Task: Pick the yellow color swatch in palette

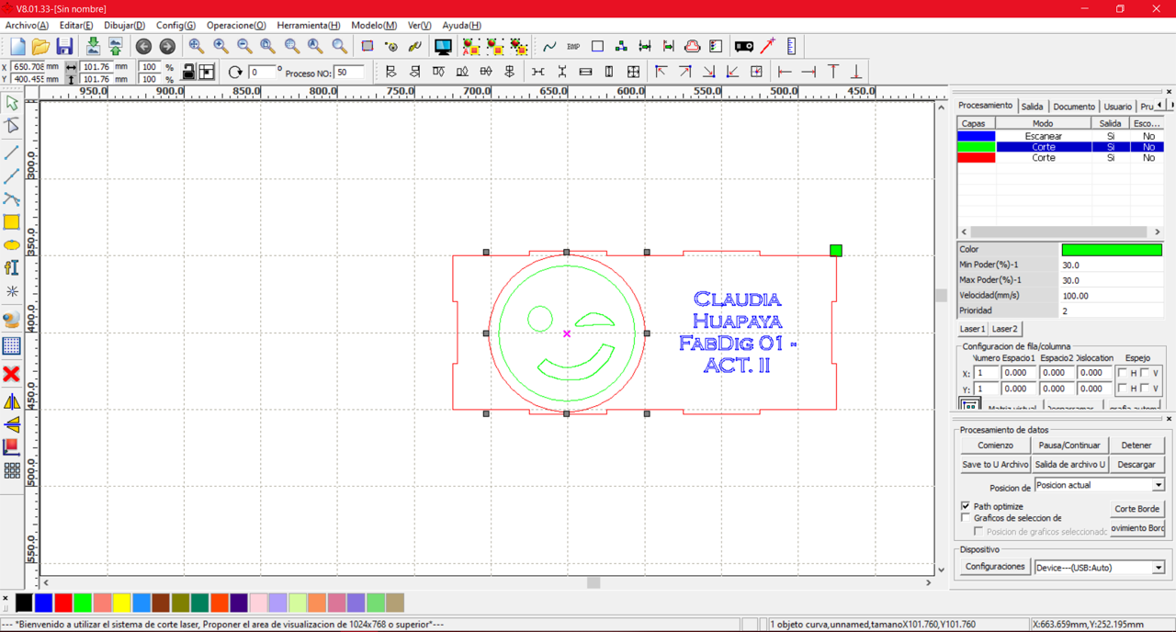Action: (x=123, y=603)
